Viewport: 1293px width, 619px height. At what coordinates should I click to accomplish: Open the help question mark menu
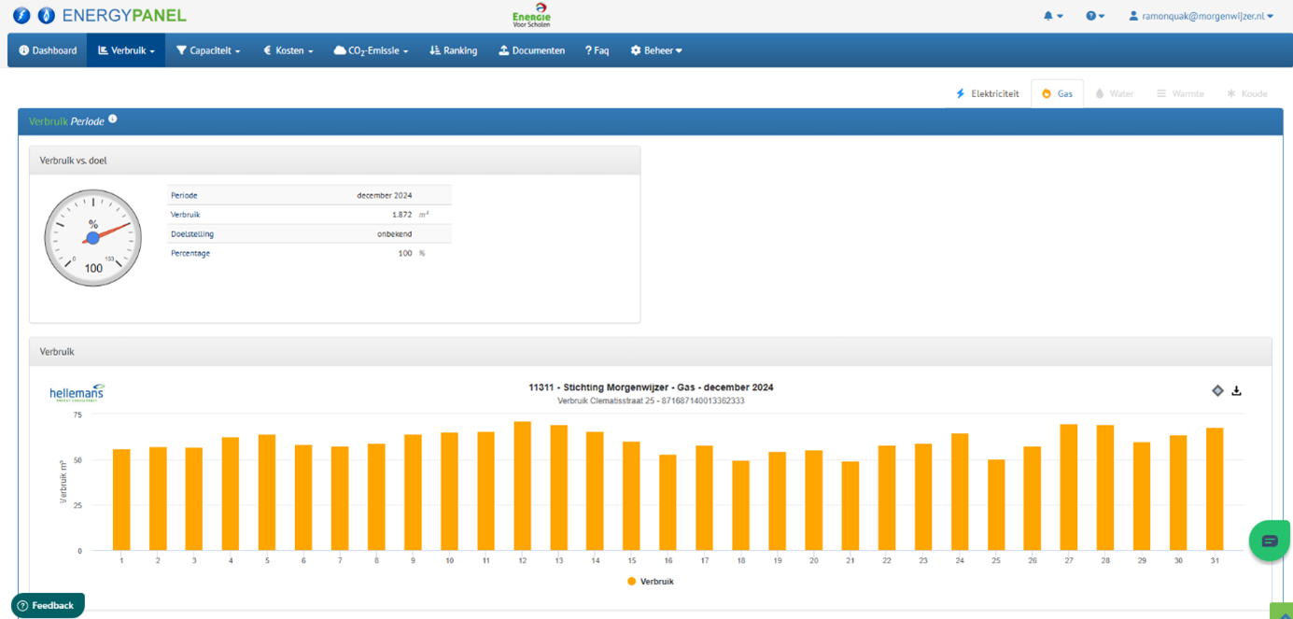[1094, 16]
